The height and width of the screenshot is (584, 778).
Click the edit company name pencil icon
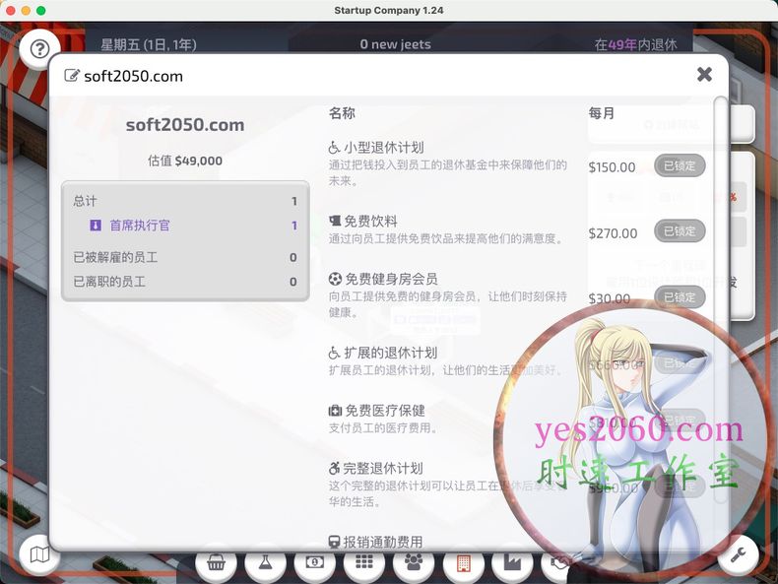pyautogui.click(x=71, y=76)
